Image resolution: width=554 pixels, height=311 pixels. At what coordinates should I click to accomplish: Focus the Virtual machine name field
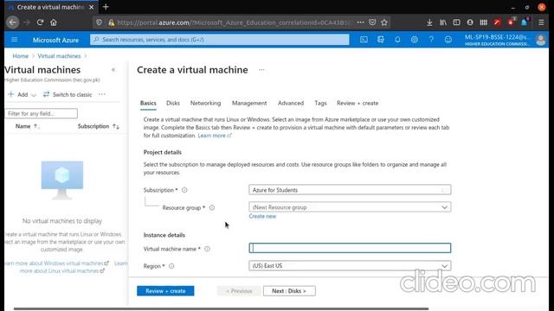(350, 248)
